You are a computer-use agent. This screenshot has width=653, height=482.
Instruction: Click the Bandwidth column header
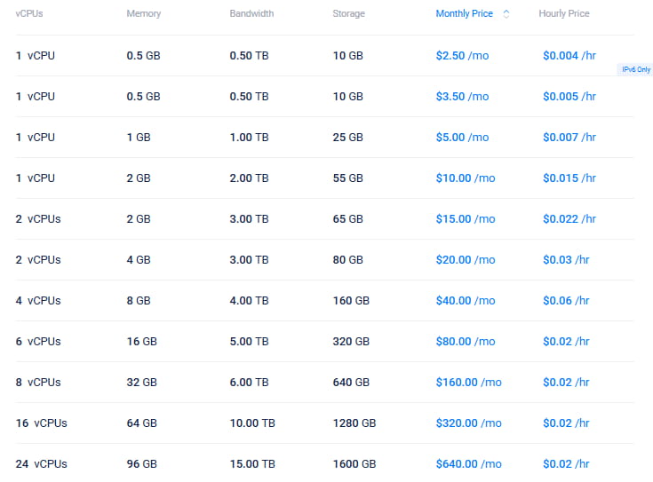pos(251,14)
